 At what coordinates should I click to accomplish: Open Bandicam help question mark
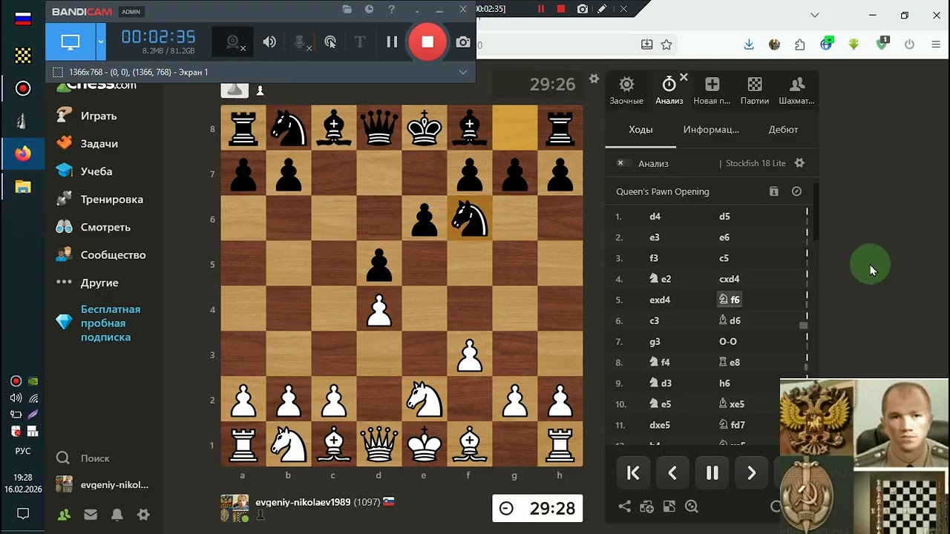[391, 10]
